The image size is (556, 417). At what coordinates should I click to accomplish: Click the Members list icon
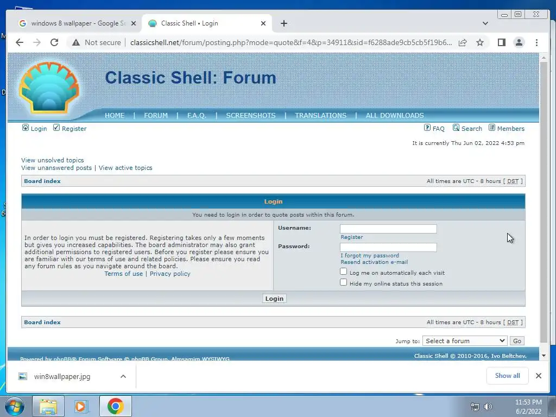click(x=492, y=128)
